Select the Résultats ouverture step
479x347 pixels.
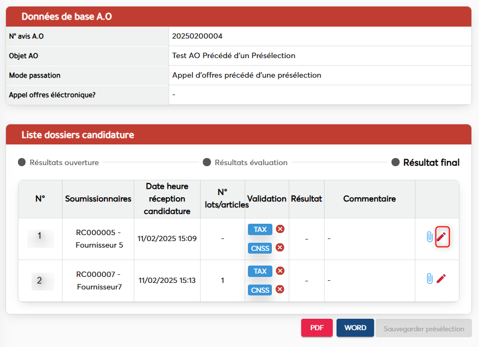[59, 162]
